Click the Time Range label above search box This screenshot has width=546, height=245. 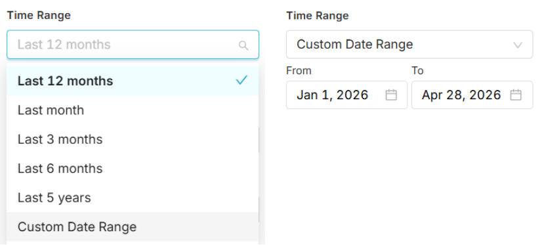point(39,15)
